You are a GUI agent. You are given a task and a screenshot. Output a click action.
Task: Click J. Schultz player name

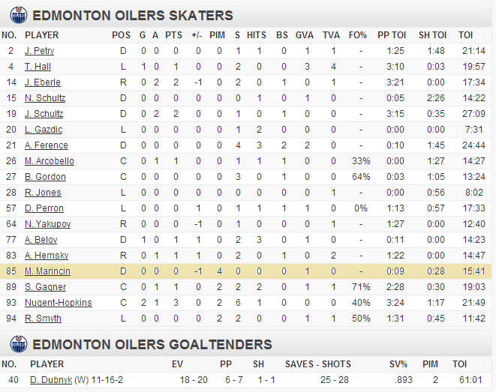pos(44,114)
